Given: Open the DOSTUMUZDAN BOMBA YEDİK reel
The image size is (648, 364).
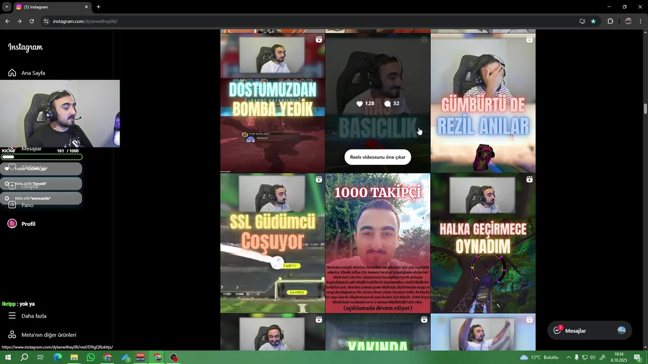Looking at the screenshot, I should tap(272, 103).
